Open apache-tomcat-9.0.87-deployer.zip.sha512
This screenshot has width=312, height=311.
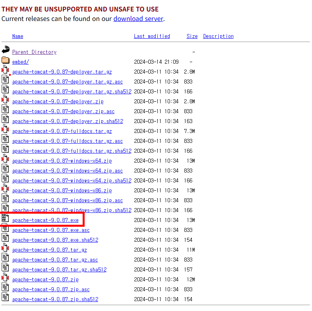[68, 121]
